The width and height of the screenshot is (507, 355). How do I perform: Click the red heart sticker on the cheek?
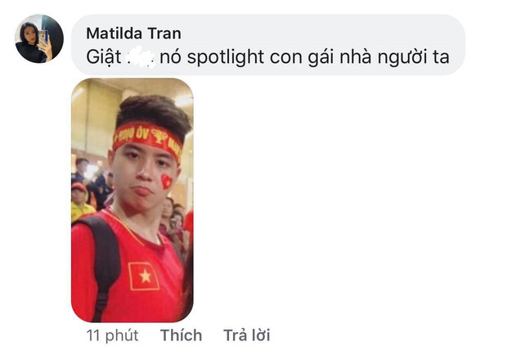click(x=166, y=182)
